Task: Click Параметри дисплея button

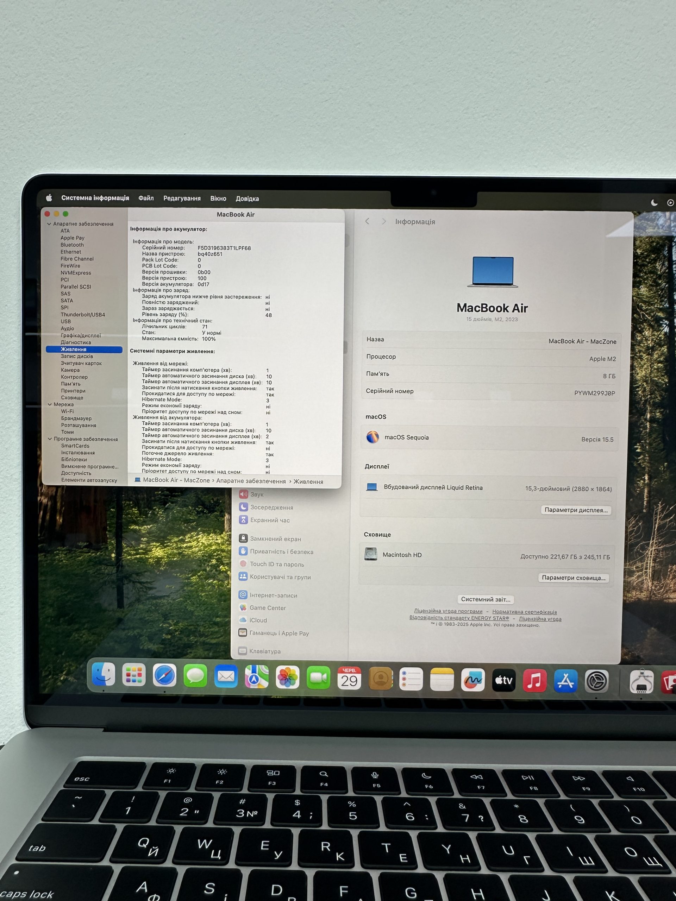Action: [x=576, y=510]
